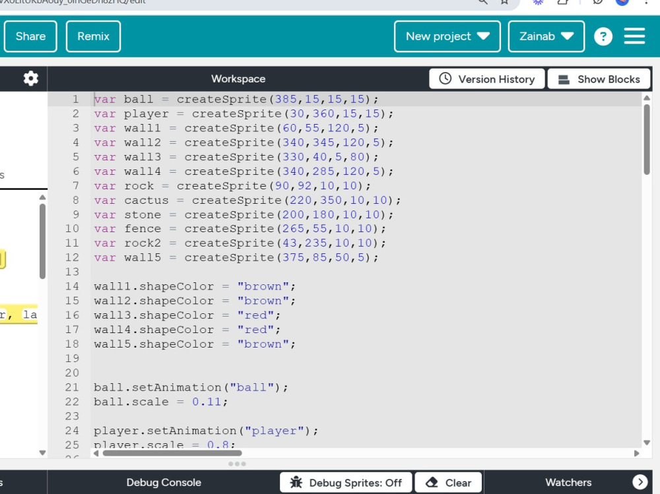
Task: Click the code editor horizontal scrollbar thumb
Action: [x=172, y=453]
